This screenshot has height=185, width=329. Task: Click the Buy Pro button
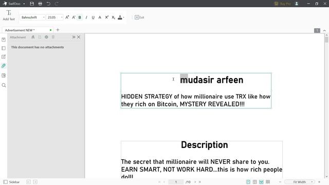282,4
